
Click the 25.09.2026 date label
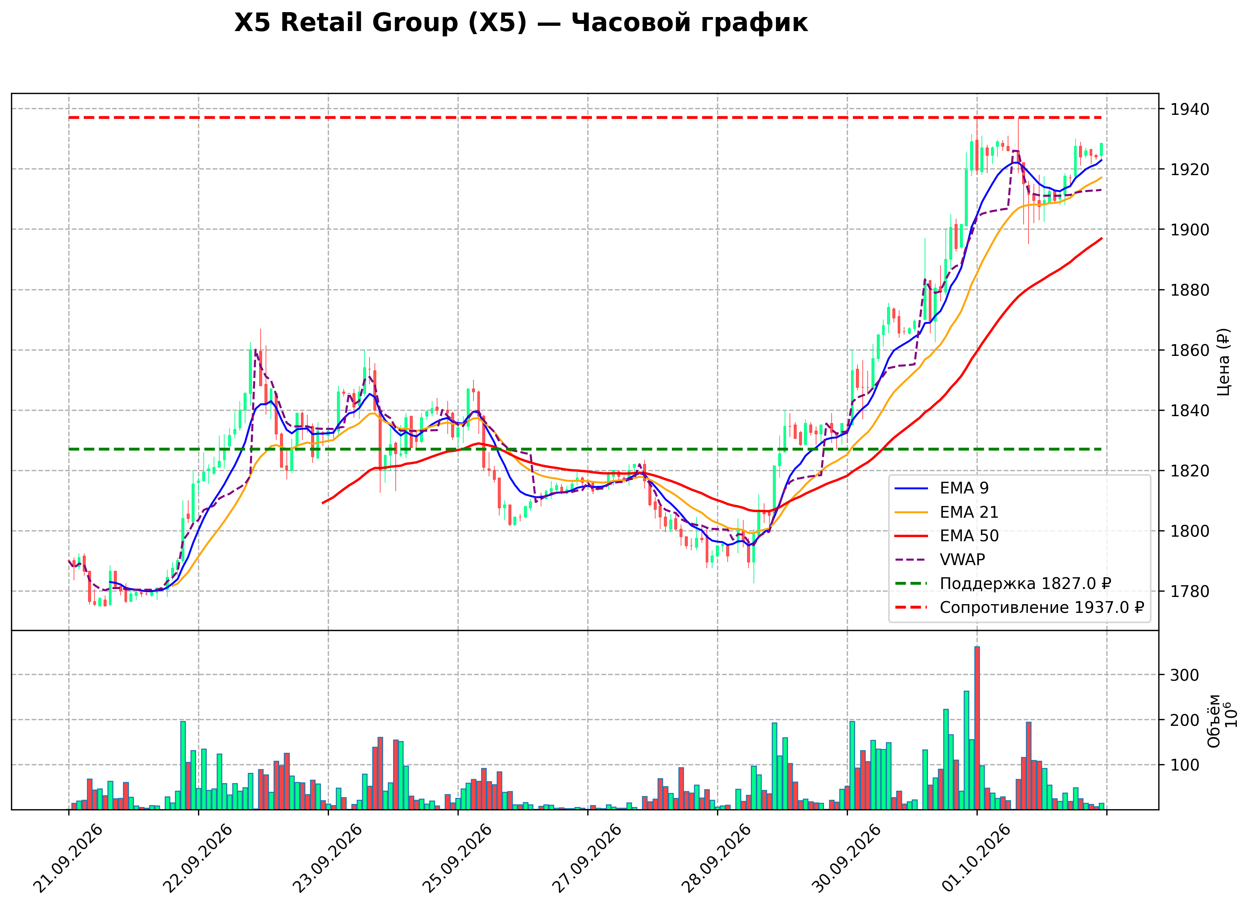457,858
